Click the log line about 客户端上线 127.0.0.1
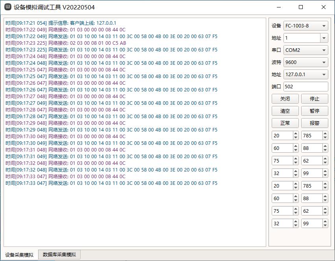Screen dimensions: 335x261 click(x=61, y=23)
